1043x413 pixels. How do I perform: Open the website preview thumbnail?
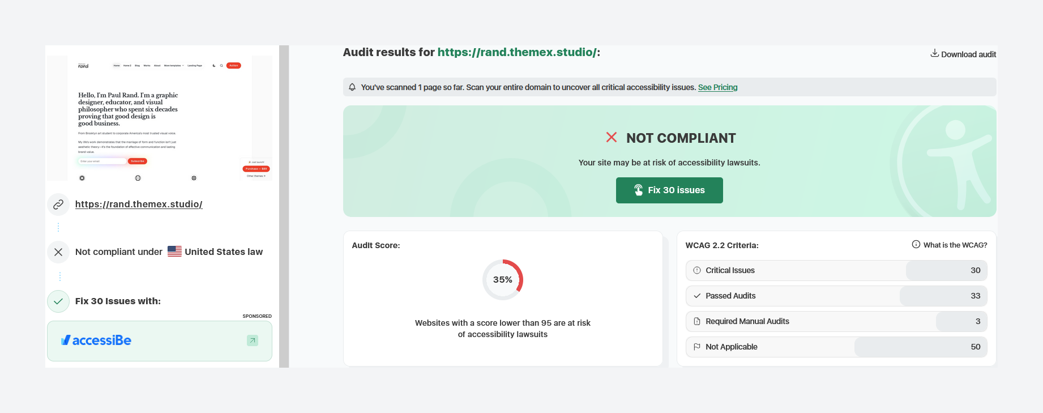tap(160, 118)
